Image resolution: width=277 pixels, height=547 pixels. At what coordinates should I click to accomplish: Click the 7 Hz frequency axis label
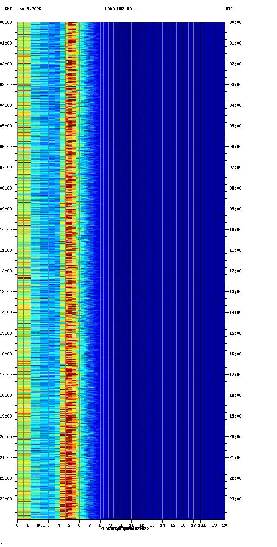tap(90, 525)
